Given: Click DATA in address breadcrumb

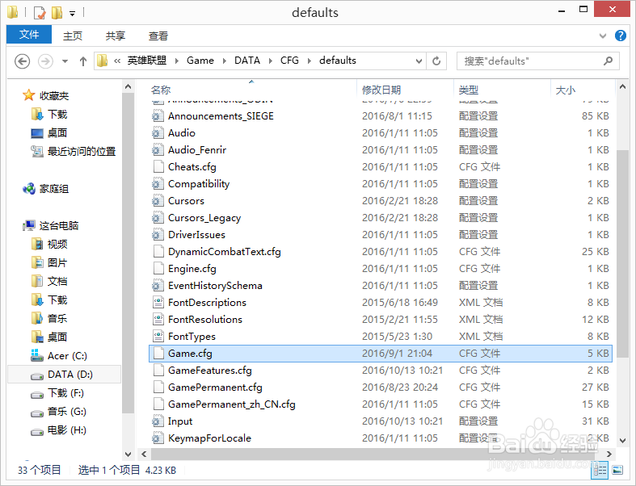Looking at the screenshot, I should pyautogui.click(x=247, y=61).
